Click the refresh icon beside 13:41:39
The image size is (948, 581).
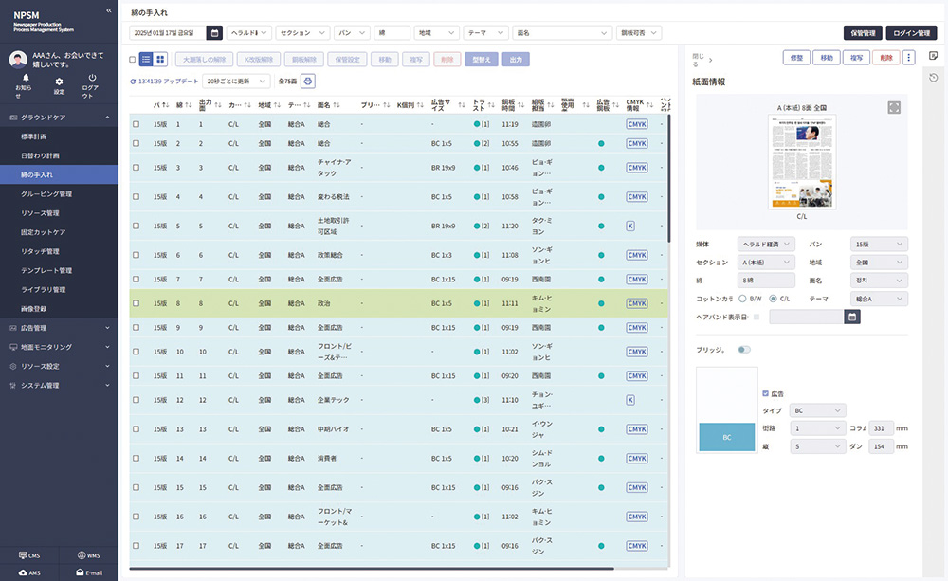133,81
